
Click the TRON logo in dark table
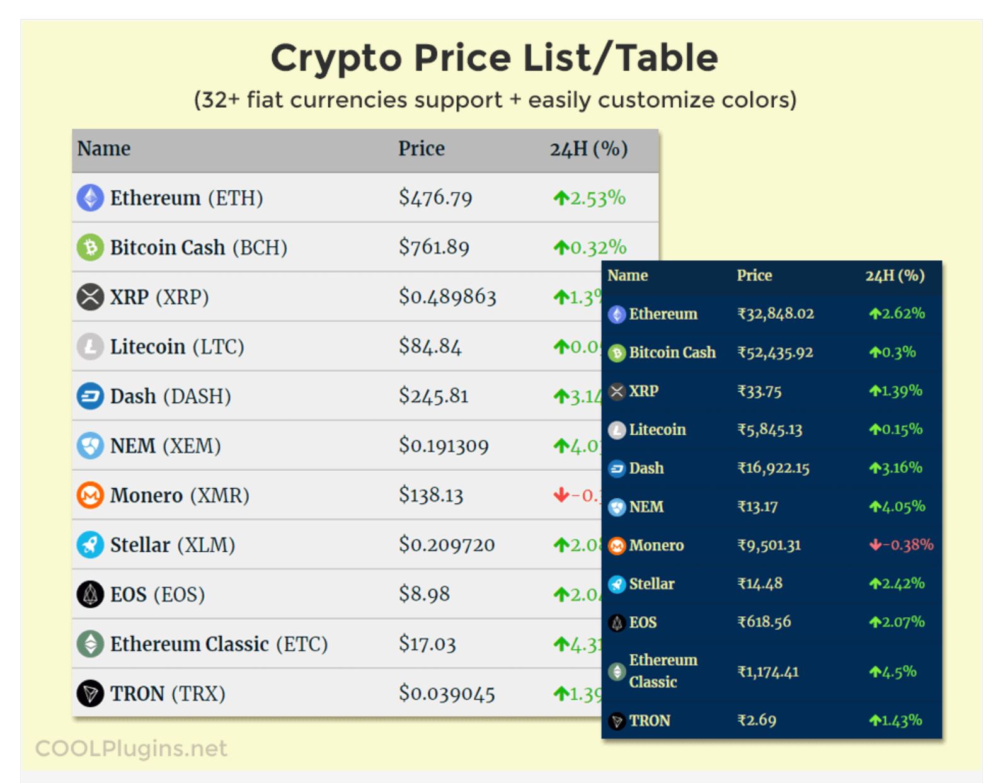617,721
